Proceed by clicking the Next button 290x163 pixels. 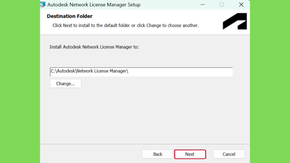tap(190, 154)
